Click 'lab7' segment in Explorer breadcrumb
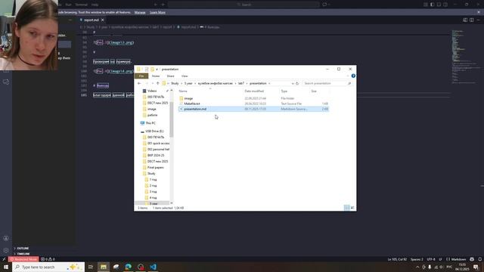The height and width of the screenshot is (272, 484). 240,83
